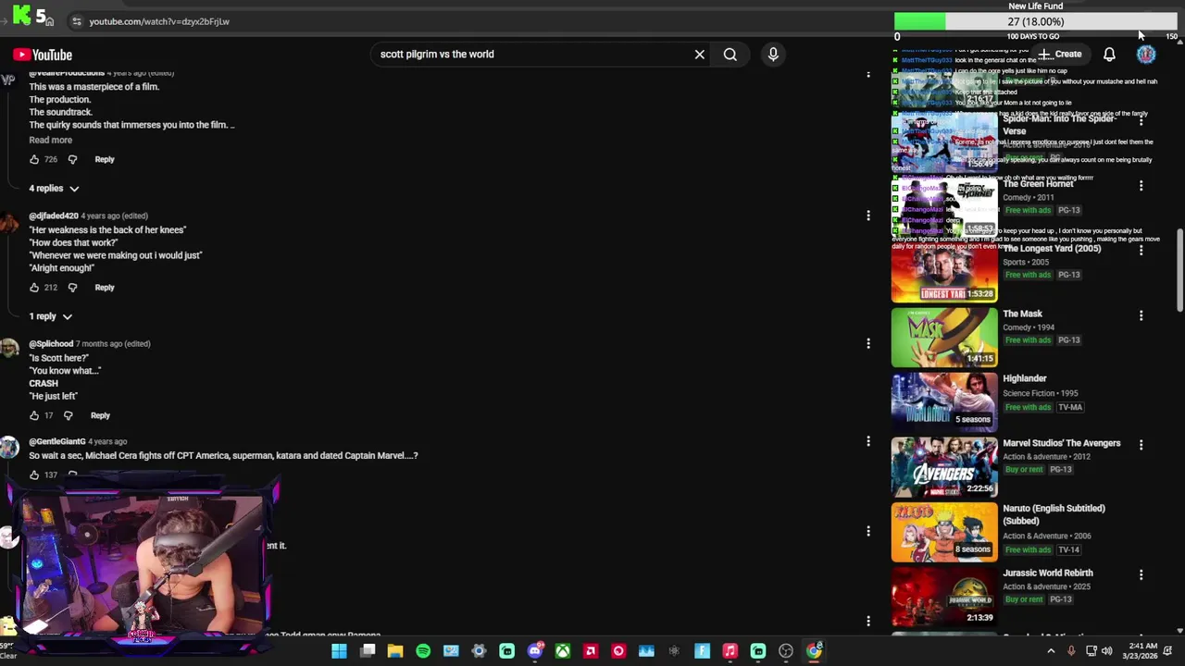Open the options menu for the @GentleGiantG comment
The height and width of the screenshot is (666, 1185).
tap(867, 442)
